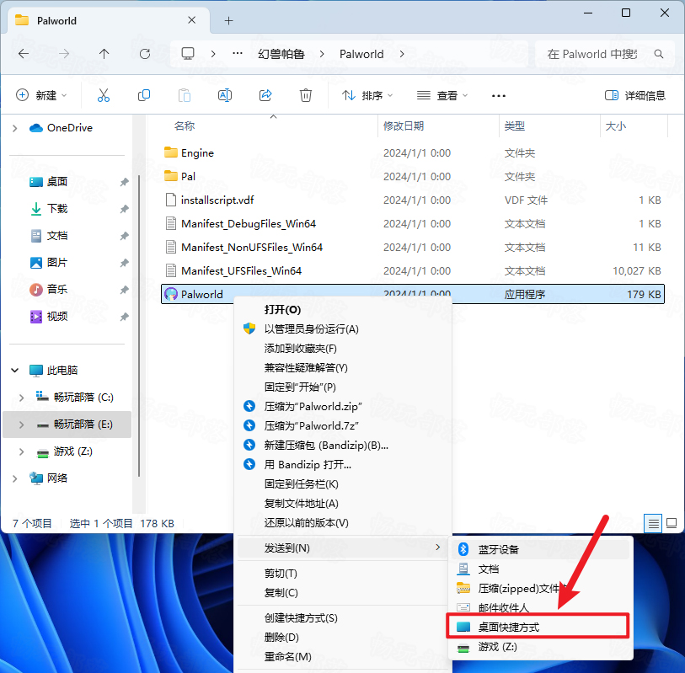Click the Palworld application icon in file list
This screenshot has height=673, width=685.
tap(171, 294)
